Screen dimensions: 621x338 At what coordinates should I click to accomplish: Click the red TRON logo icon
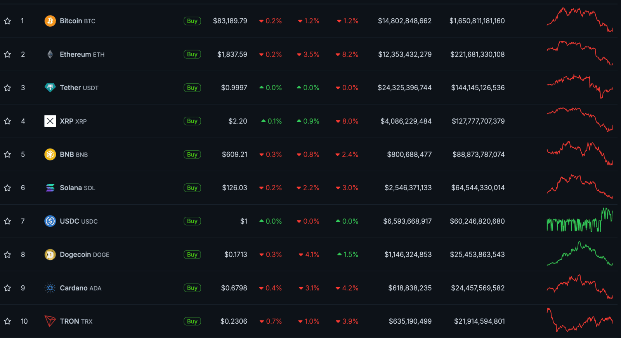(x=50, y=321)
